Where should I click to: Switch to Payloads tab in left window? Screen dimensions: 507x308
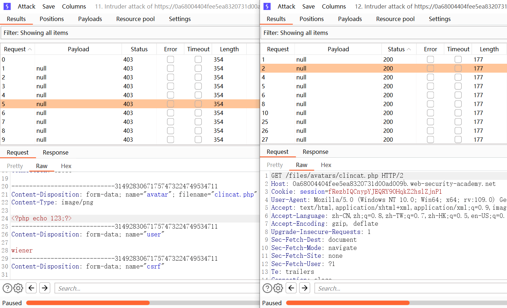click(90, 19)
